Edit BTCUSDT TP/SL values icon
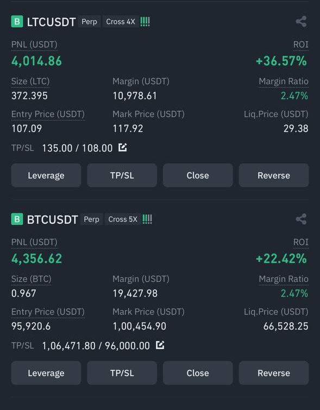Image resolution: width=320 pixels, height=410 pixels. (x=160, y=345)
